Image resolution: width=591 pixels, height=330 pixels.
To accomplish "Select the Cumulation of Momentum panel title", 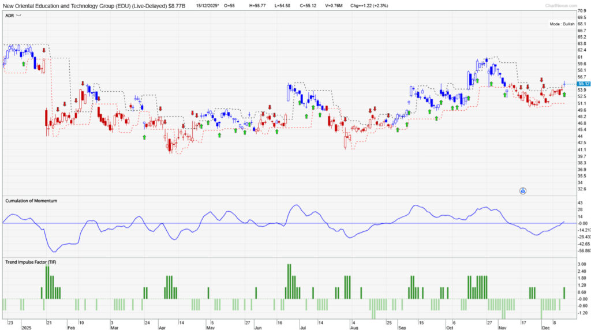I will [31, 201].
